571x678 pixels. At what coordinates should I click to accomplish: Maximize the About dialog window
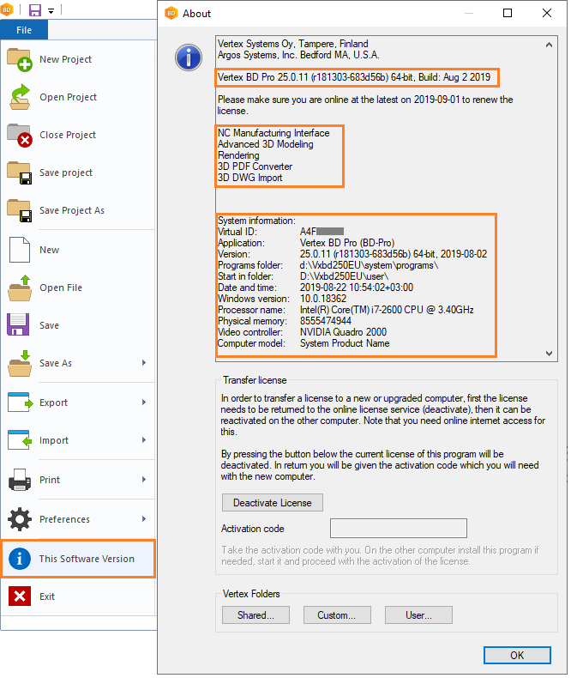coord(508,13)
